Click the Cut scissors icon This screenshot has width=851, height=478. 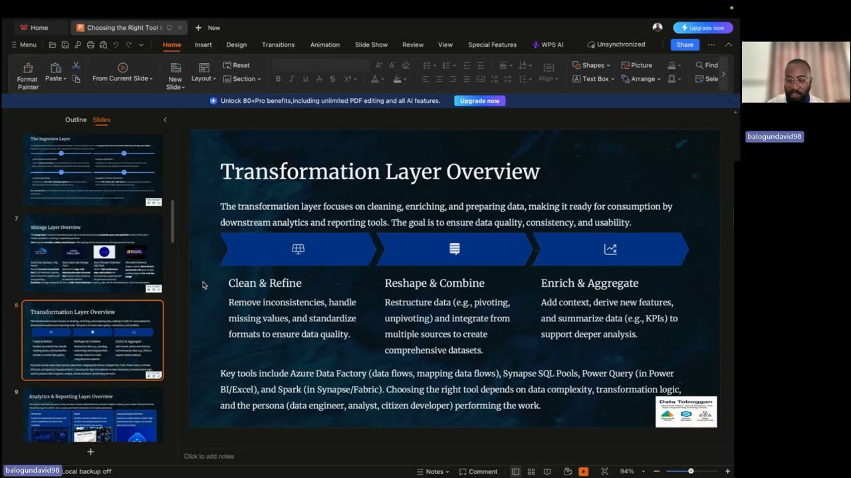[76, 65]
